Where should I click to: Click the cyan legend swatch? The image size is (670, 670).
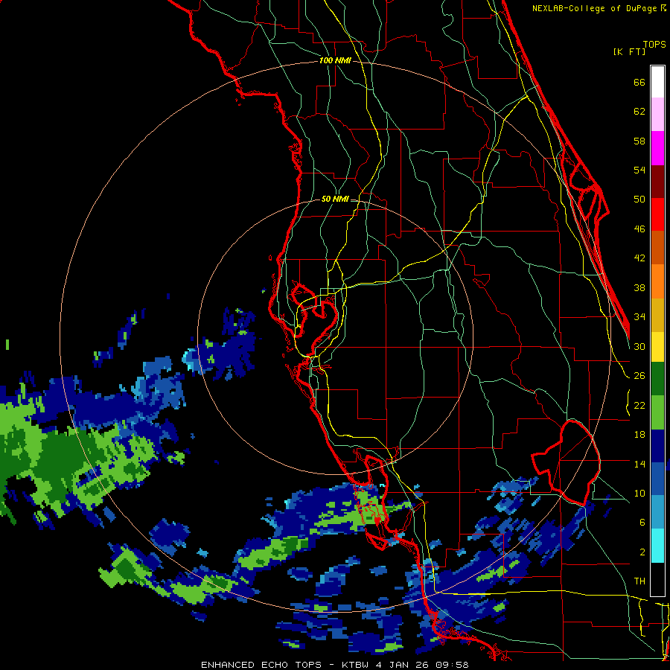pyautogui.click(x=657, y=546)
